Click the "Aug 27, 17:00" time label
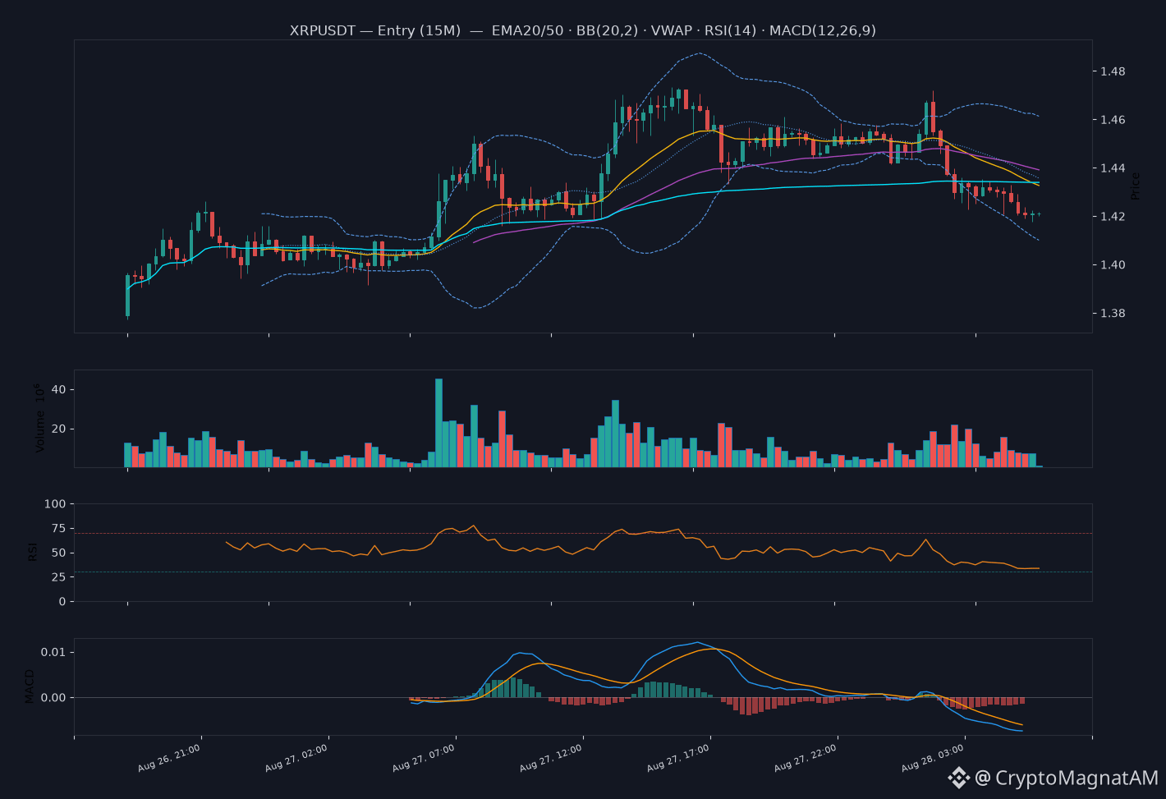The height and width of the screenshot is (799, 1166). pos(678,758)
